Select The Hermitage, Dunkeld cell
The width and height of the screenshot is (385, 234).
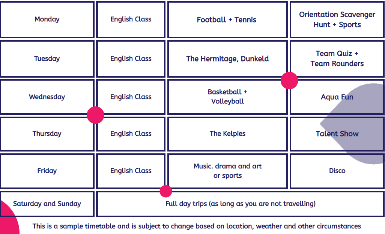coord(227,58)
